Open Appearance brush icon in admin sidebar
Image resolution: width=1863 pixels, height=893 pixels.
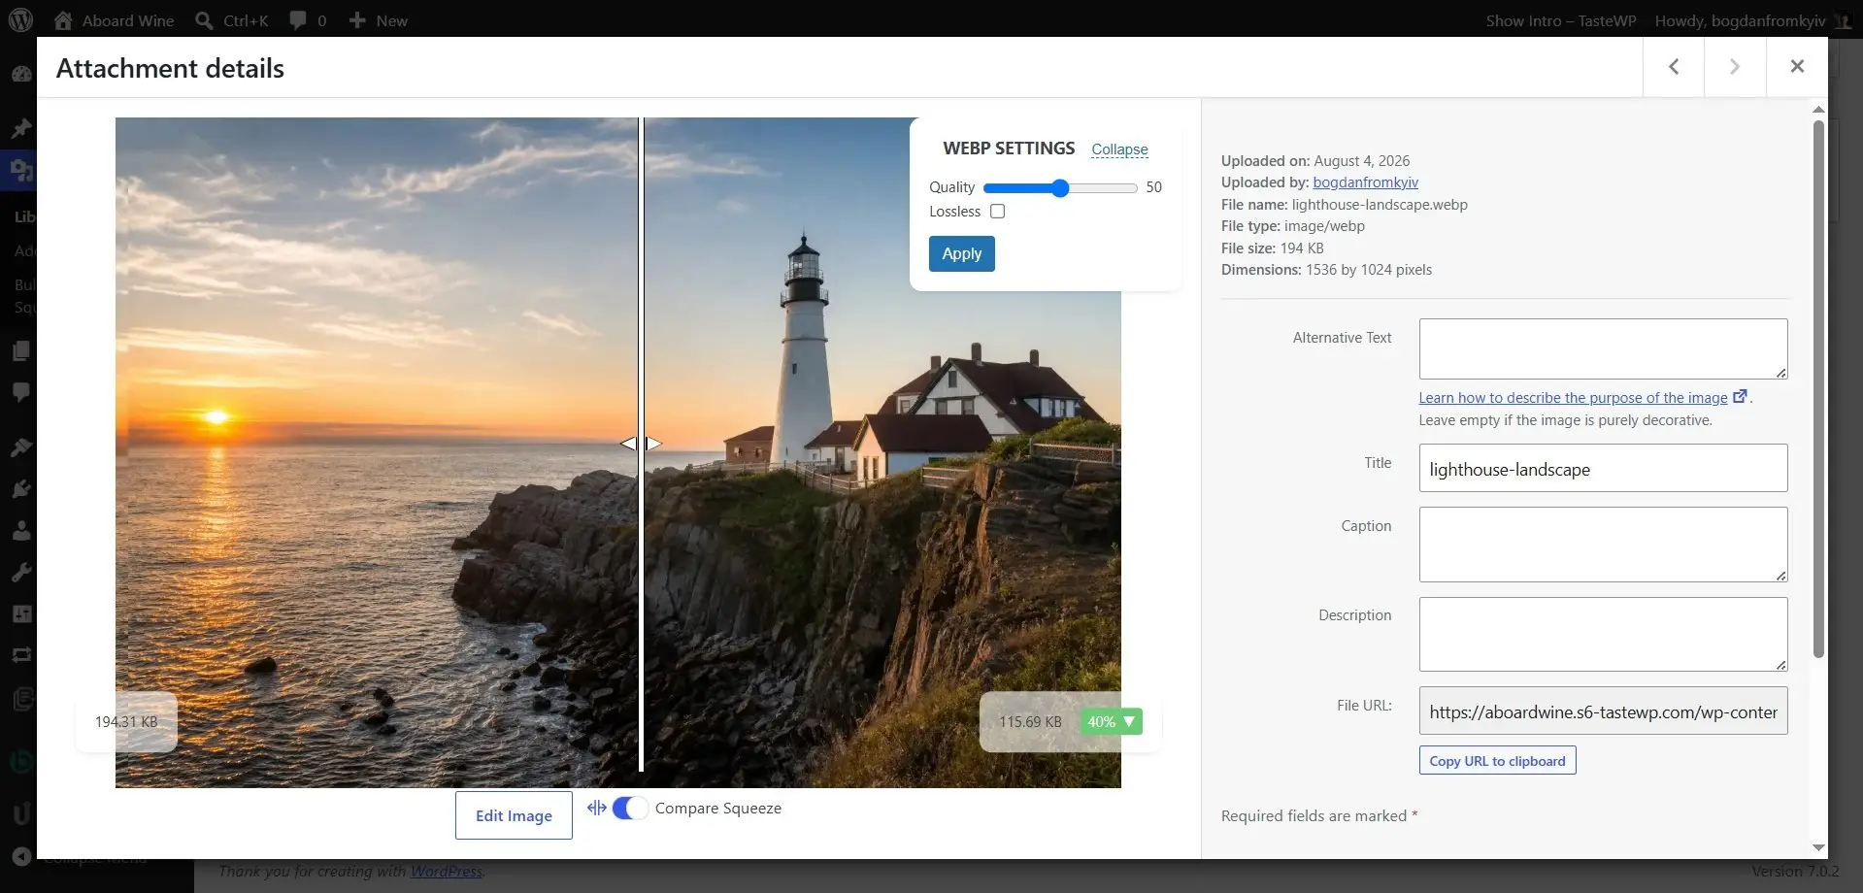pyautogui.click(x=21, y=446)
